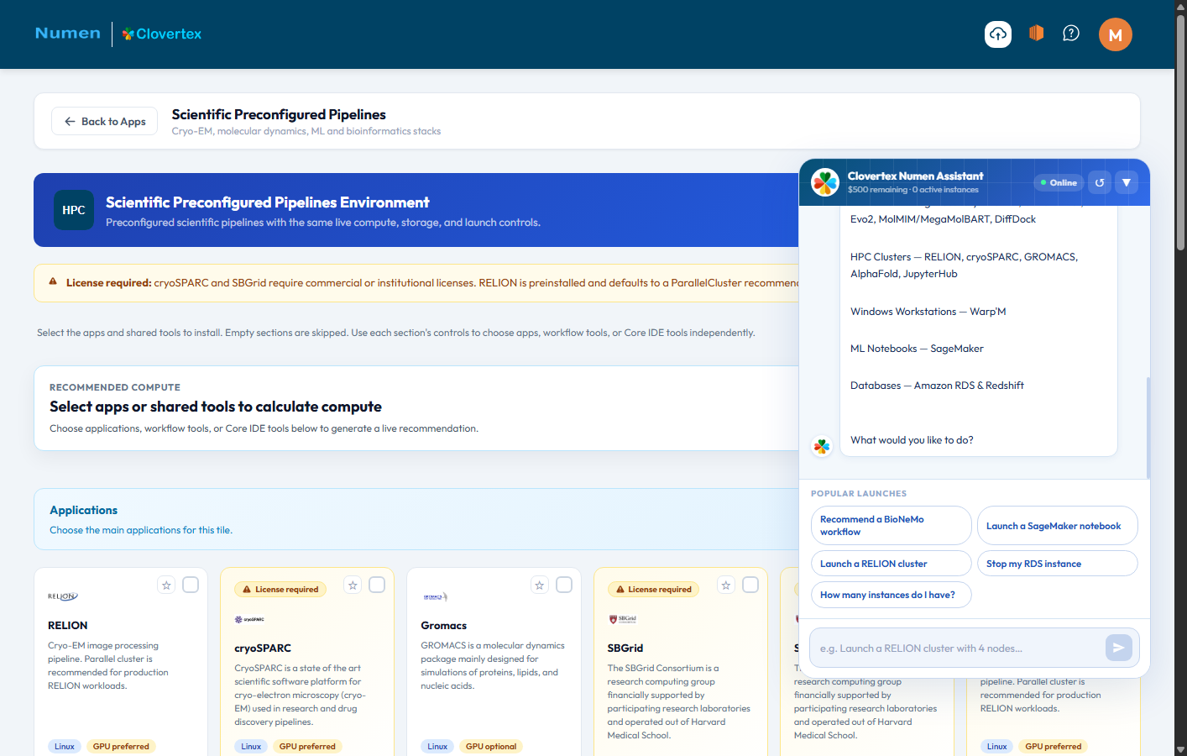Click "What would you like to do?" message
1187x756 pixels.
click(912, 439)
